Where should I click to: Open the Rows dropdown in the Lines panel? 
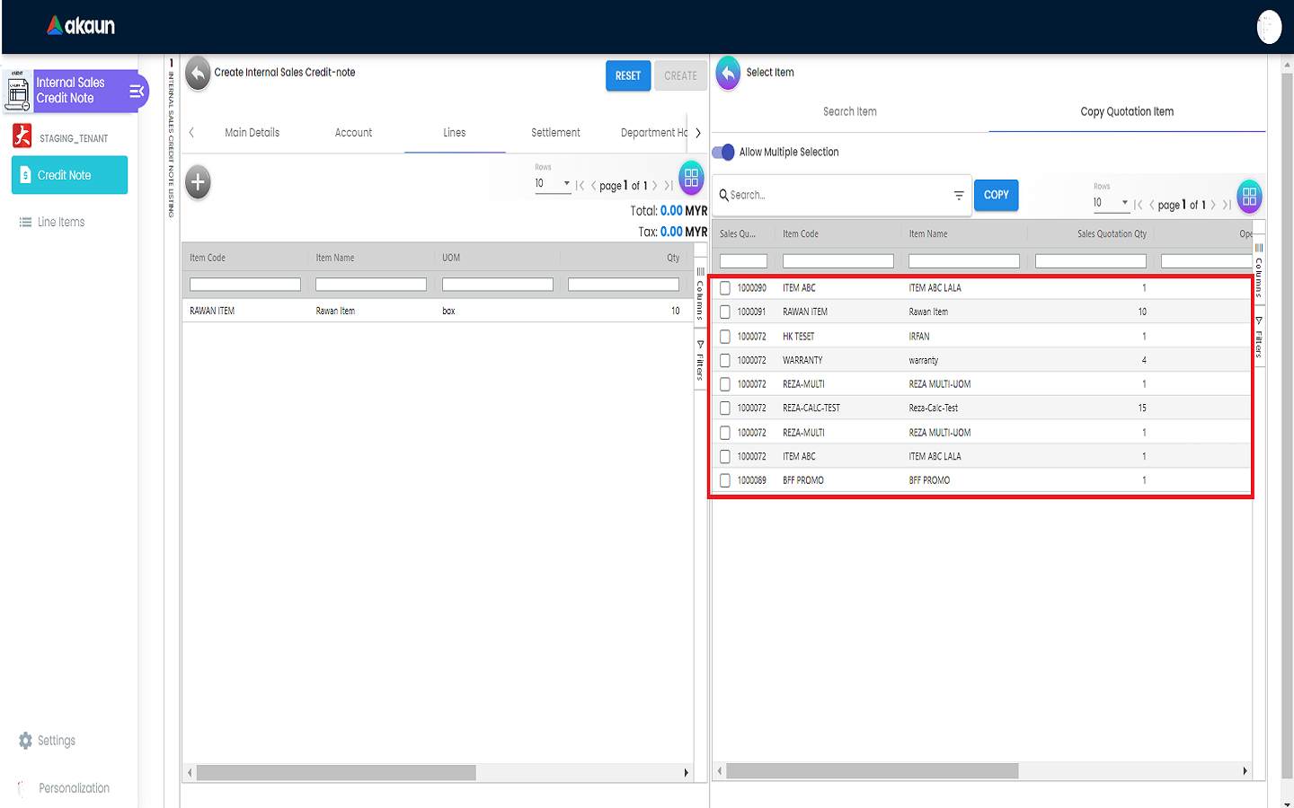pyautogui.click(x=553, y=184)
